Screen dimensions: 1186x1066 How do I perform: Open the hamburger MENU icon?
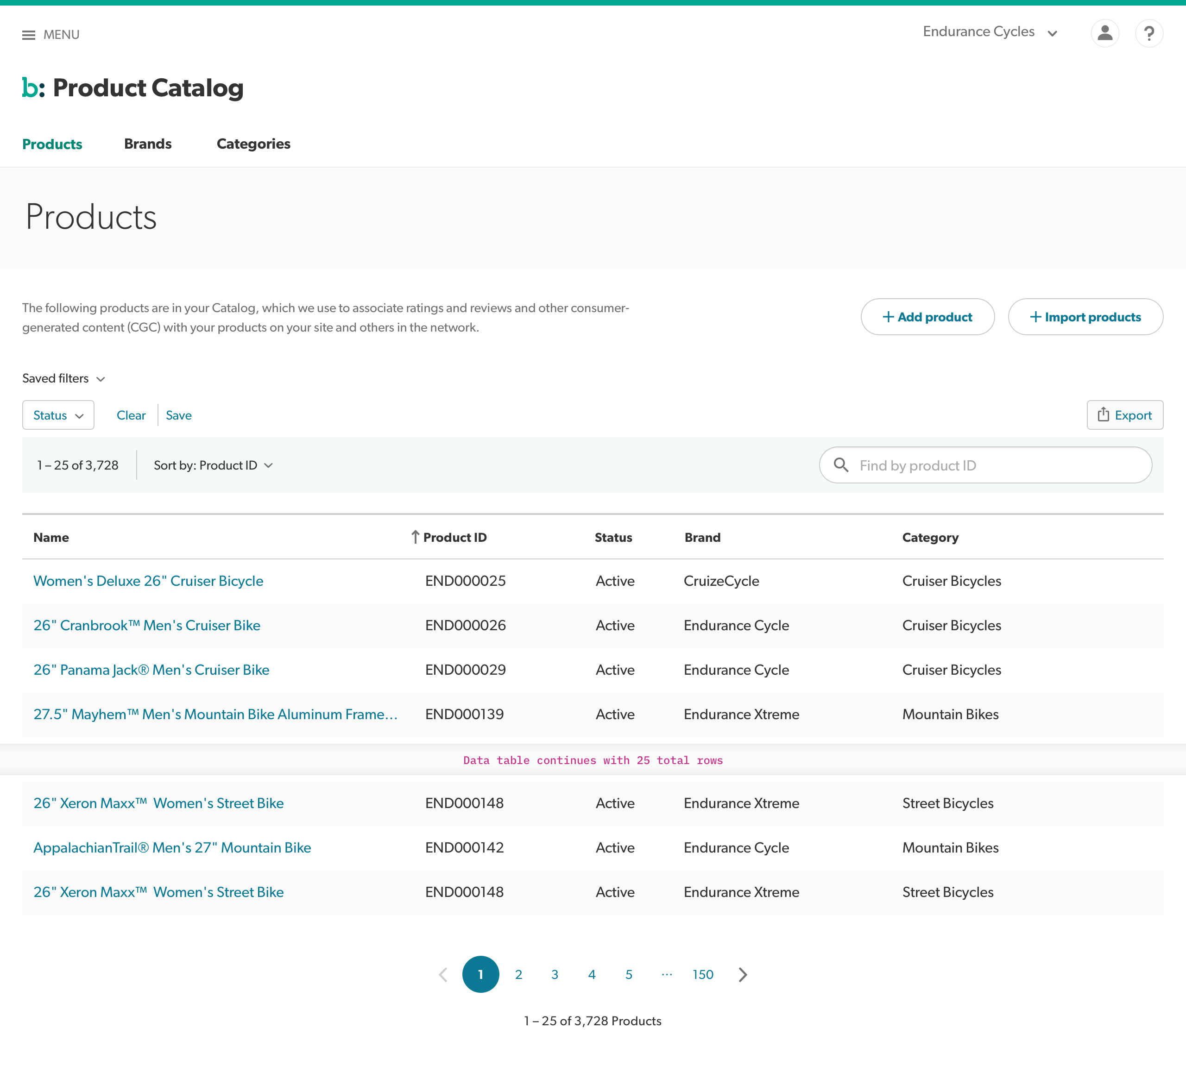[x=29, y=34]
